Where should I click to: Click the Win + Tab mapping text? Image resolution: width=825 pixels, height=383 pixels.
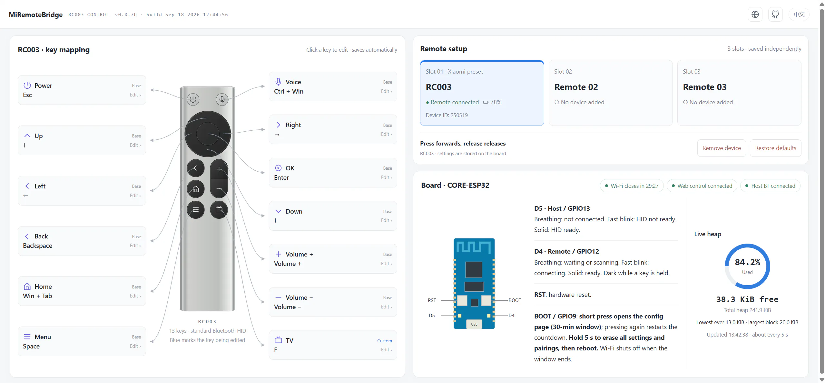point(37,296)
